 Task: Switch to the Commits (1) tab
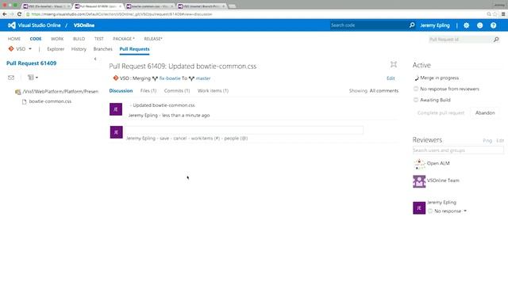click(177, 91)
